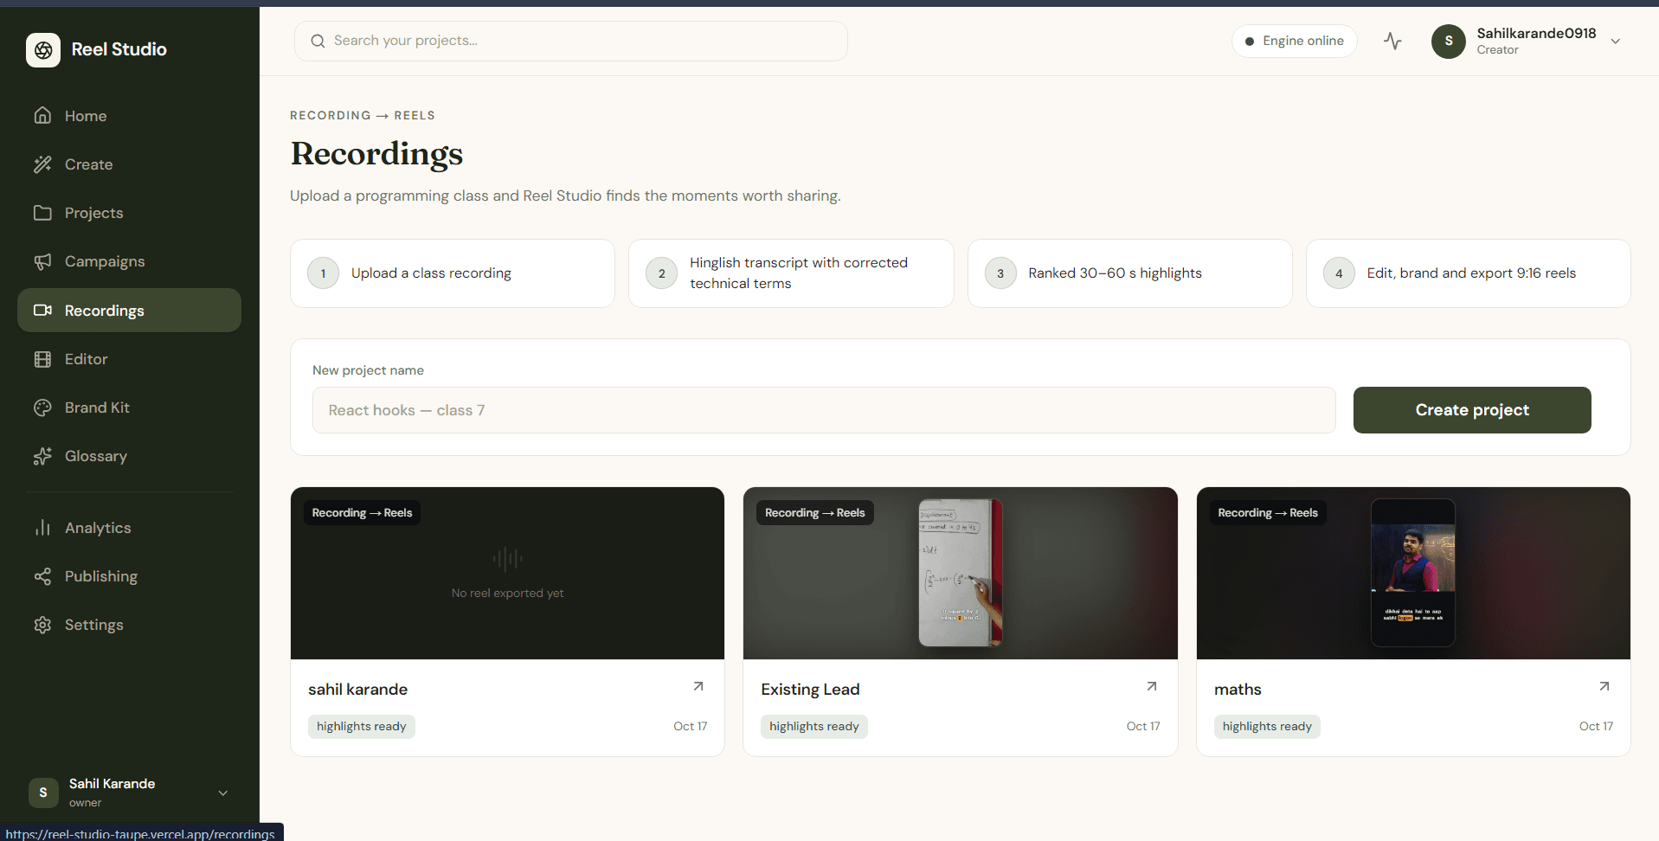This screenshot has width=1659, height=841.
Task: Open Publishing sidebar entry
Action: tap(129, 576)
